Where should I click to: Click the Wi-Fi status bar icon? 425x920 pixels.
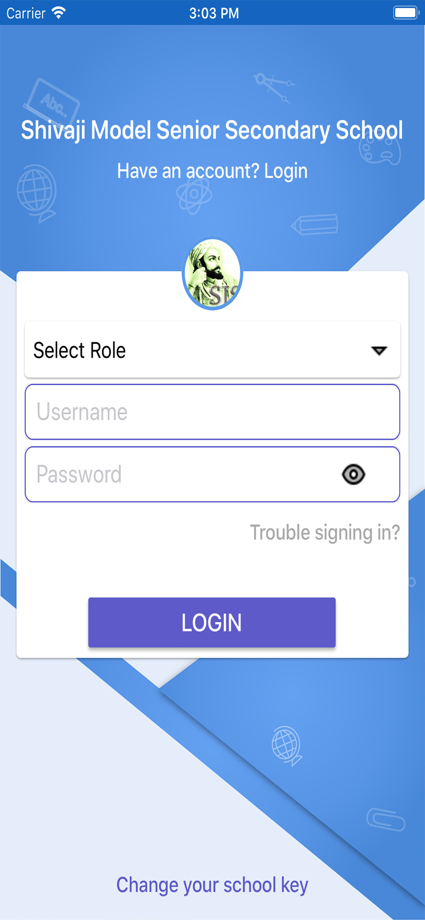58,13
